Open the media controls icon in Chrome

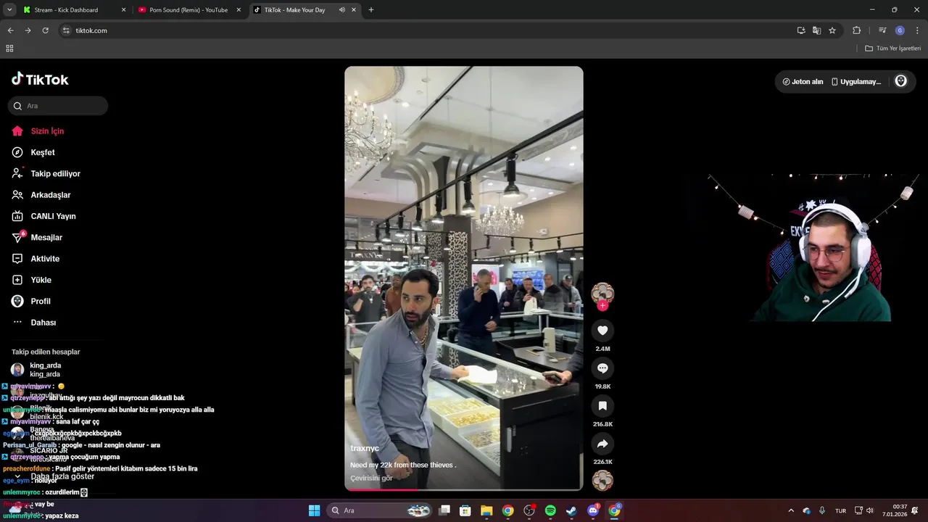882,30
